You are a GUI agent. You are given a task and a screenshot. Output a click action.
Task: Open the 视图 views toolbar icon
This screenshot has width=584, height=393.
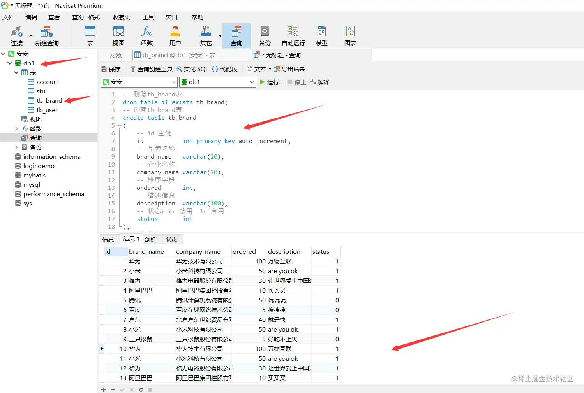pos(118,36)
